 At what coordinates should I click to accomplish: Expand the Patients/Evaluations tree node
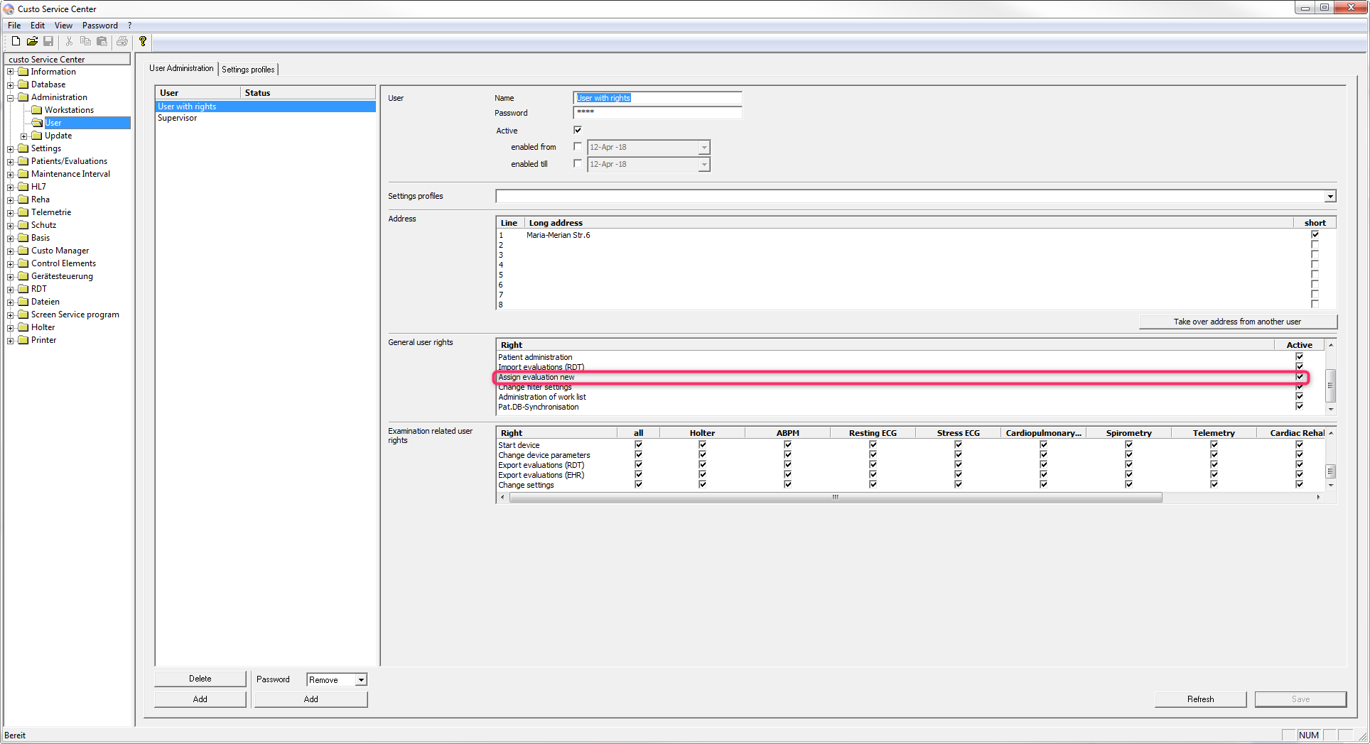(11, 162)
